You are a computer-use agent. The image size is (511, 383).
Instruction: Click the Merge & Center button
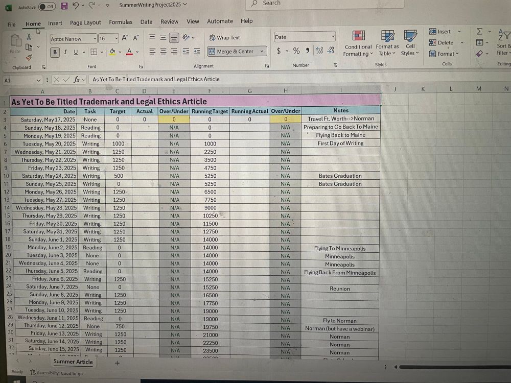pyautogui.click(x=231, y=51)
